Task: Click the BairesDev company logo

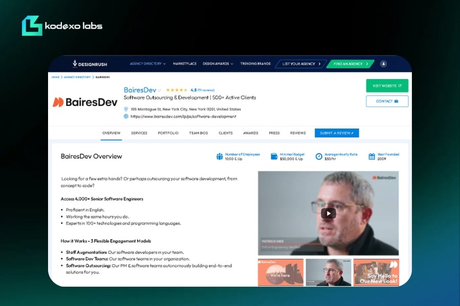Action: click(85, 102)
